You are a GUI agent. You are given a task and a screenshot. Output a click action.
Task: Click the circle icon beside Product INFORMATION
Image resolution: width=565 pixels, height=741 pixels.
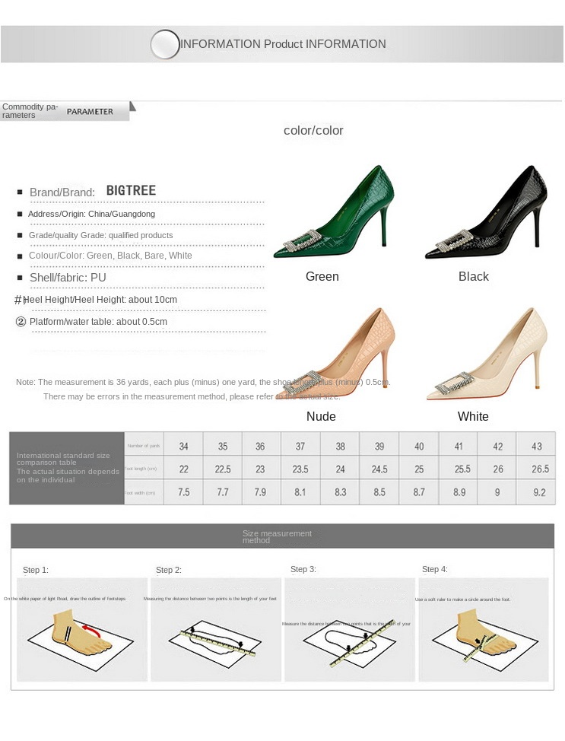[x=165, y=44]
